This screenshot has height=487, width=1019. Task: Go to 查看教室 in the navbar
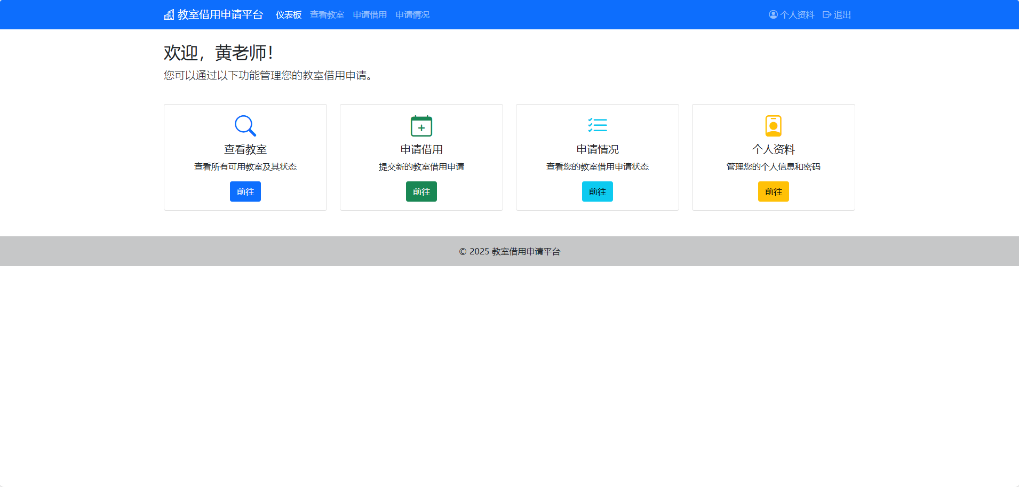(327, 15)
